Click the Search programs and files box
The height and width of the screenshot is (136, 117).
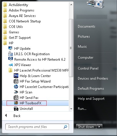[37, 127]
